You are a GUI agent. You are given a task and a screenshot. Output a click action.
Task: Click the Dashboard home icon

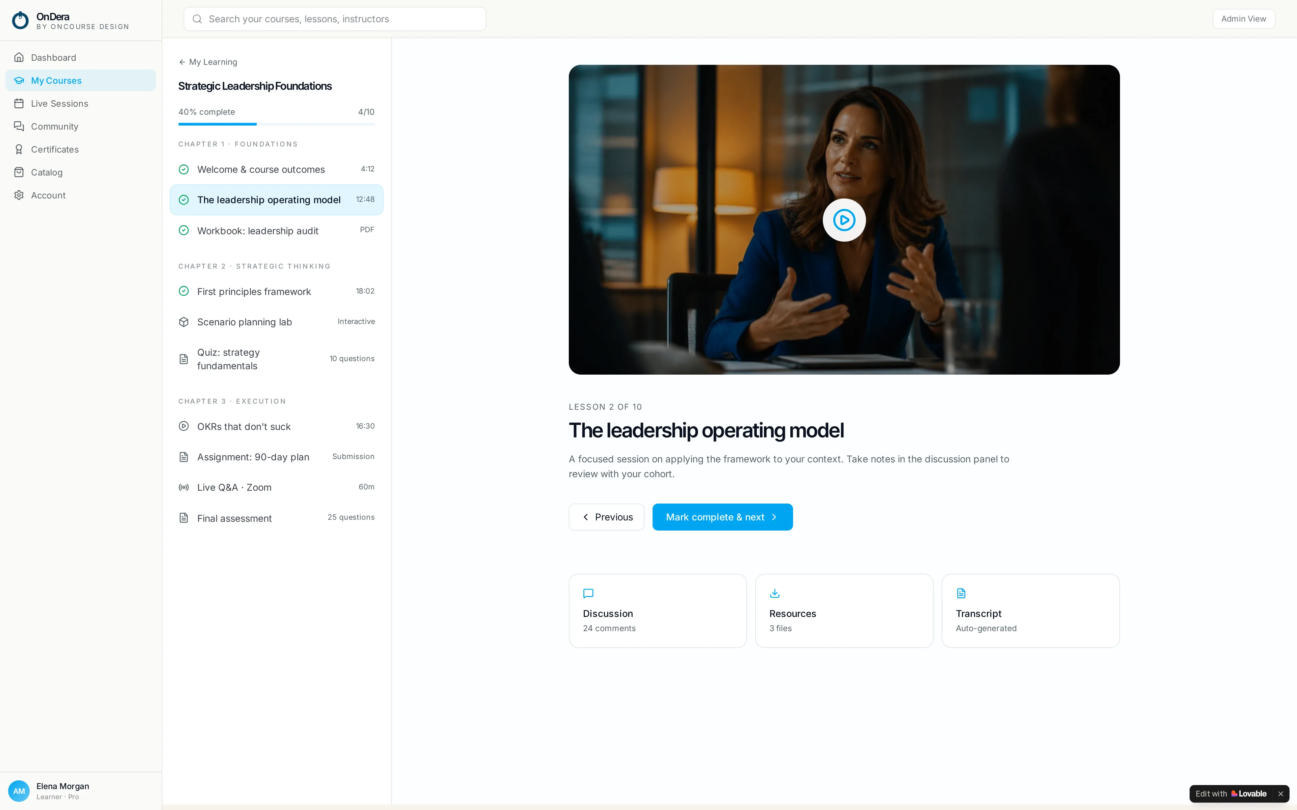tap(19, 57)
